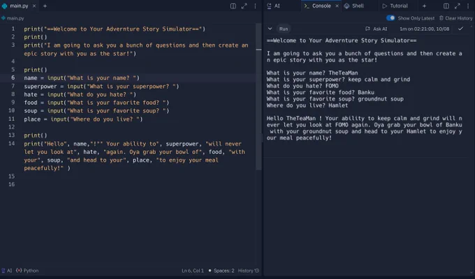Click the food input code line 9
The height and width of the screenshot is (279, 475).
point(96,103)
